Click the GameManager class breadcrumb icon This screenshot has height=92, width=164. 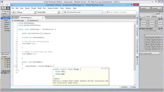click(13, 20)
